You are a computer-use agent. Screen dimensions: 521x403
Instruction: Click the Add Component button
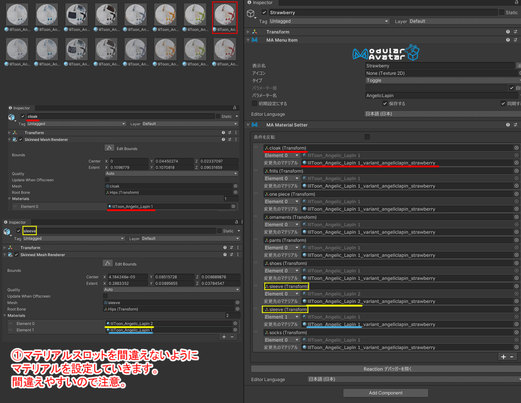385,393
